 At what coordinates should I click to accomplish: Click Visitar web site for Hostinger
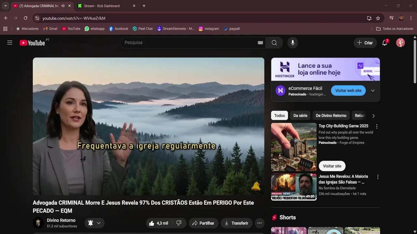348,91
